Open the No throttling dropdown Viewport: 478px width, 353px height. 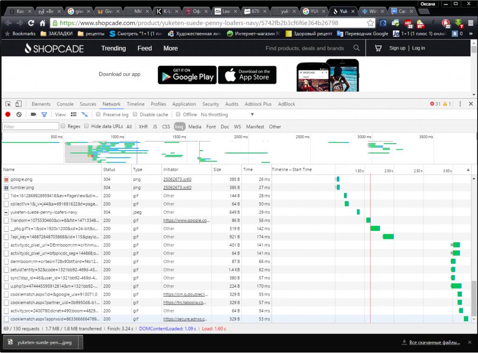(227, 115)
